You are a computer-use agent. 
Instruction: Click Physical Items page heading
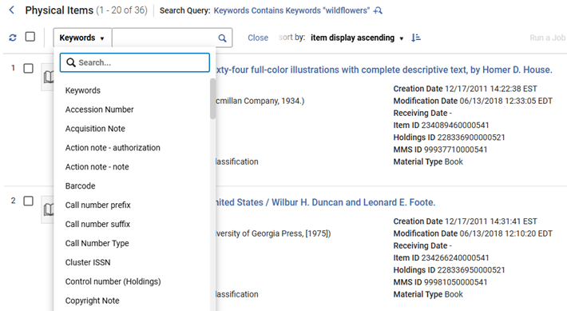pyautogui.click(x=59, y=10)
